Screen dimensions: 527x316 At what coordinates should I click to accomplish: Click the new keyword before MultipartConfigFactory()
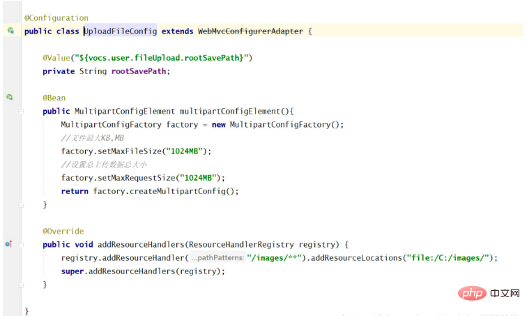coord(218,125)
